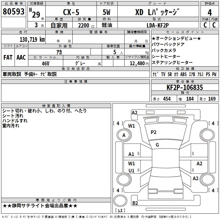Click the 車台番号 header
The height and width of the screenshot is (220, 220).
(x=185, y=81)
